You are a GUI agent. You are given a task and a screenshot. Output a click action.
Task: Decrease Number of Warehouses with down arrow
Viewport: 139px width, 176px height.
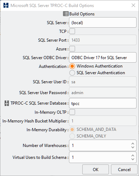pos(133,147)
